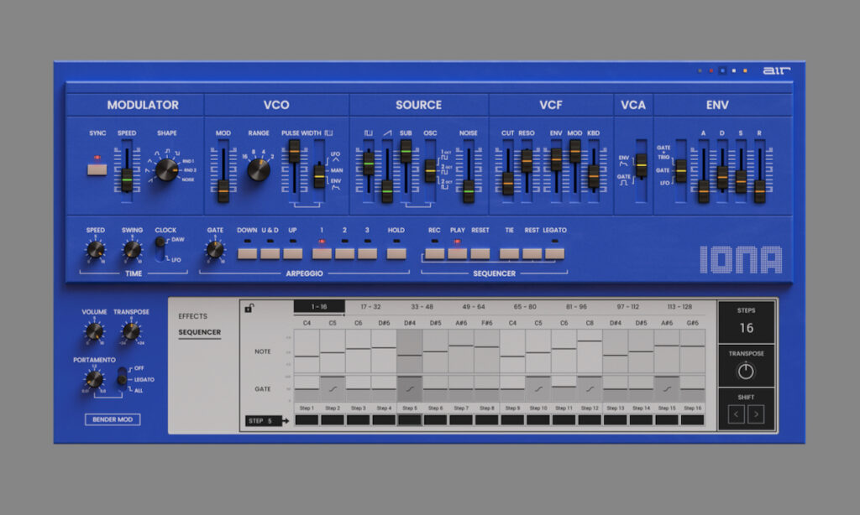Viewport: 860px width, 515px height.
Task: Click the Steps count value 16
Action: tap(746, 328)
